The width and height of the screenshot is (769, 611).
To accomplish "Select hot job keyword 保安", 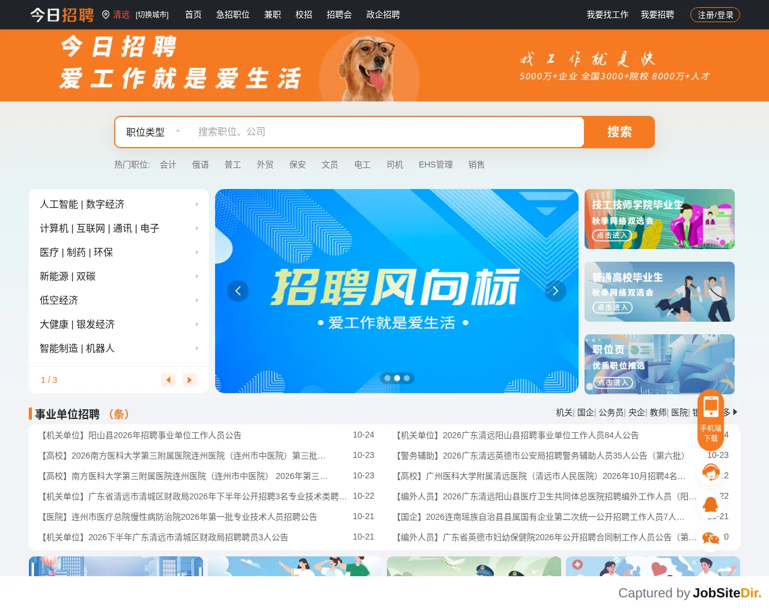I will 298,164.
